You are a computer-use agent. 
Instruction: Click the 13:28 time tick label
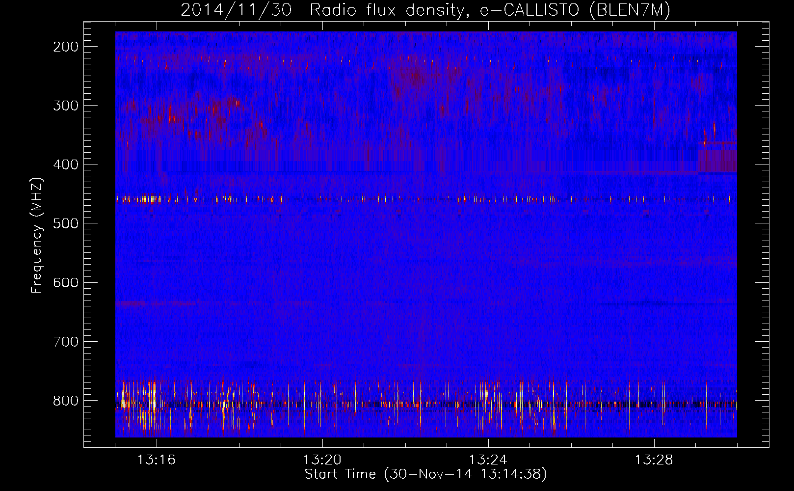[x=654, y=460]
